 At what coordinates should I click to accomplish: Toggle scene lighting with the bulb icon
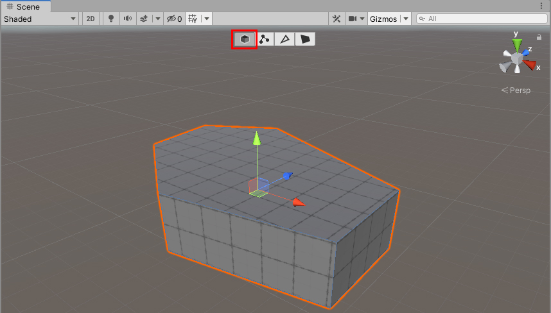(x=111, y=19)
